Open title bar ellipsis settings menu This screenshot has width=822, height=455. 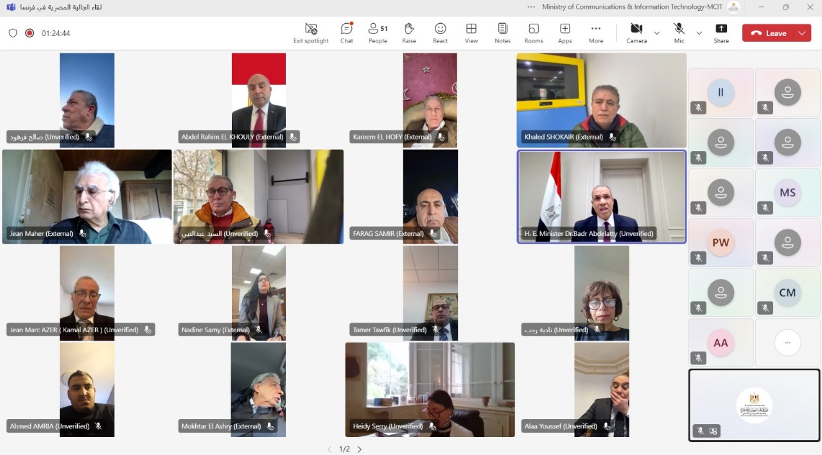click(x=531, y=7)
